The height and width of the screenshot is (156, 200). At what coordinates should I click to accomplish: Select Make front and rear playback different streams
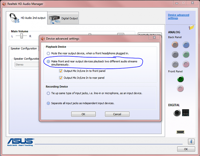(48, 61)
